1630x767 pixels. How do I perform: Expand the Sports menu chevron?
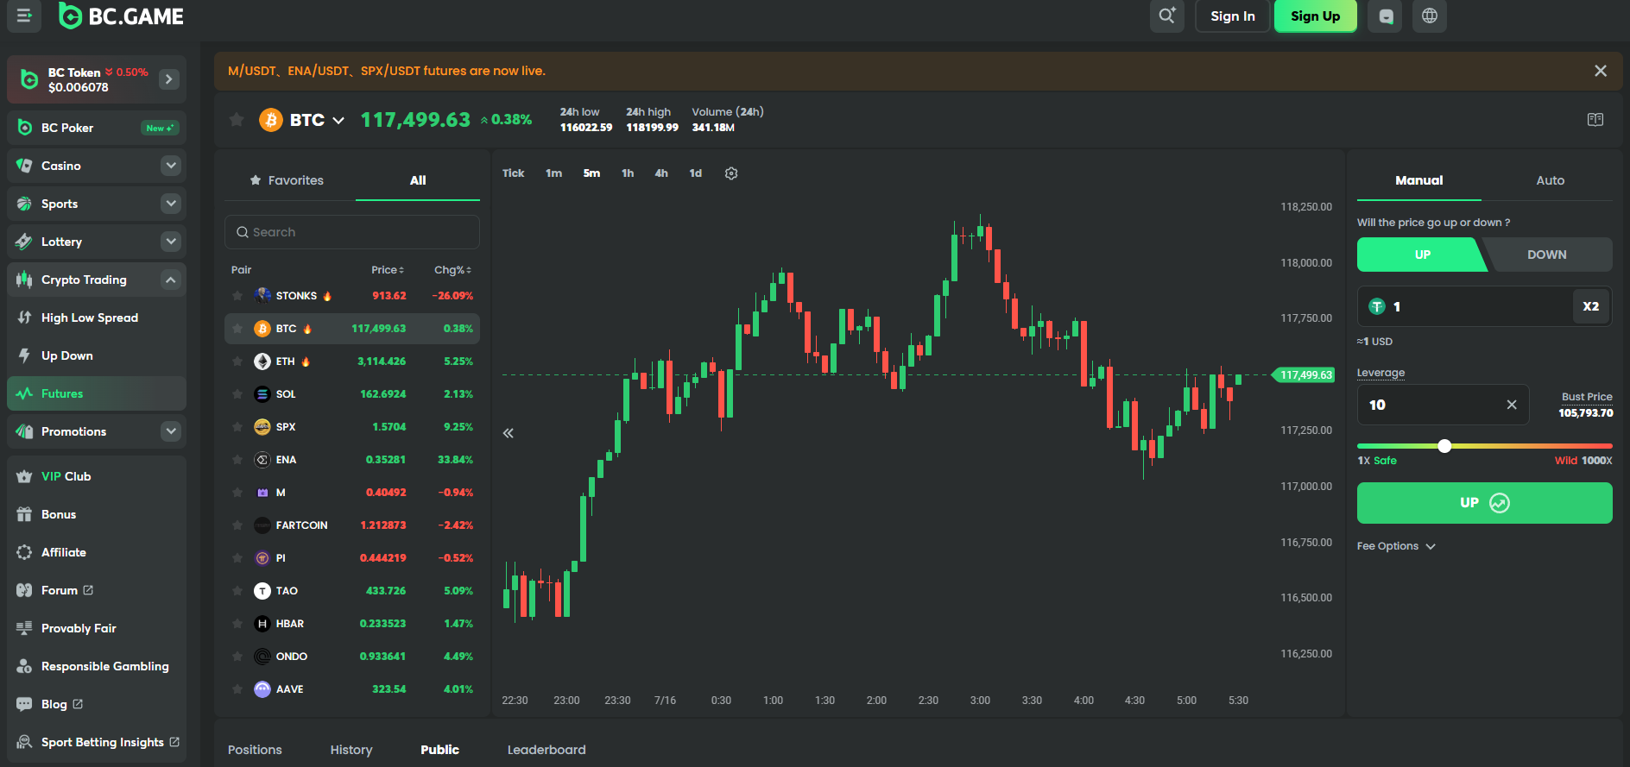[171, 204]
